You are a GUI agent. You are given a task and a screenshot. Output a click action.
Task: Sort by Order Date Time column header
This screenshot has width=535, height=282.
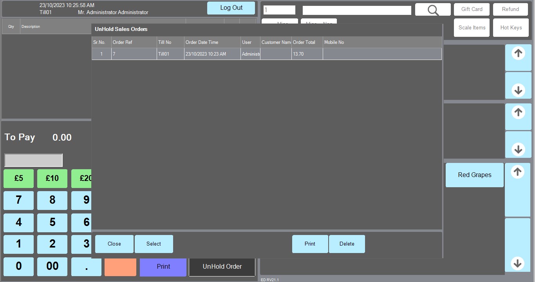212,42
